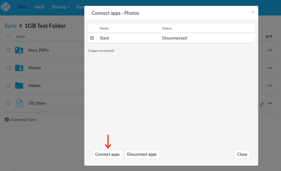Toggle the Slack app checkbox
281x171 pixels.
click(x=92, y=38)
